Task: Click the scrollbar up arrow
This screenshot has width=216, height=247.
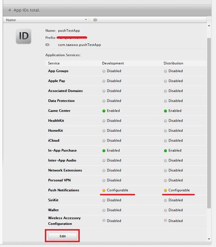Action: [209, 26]
